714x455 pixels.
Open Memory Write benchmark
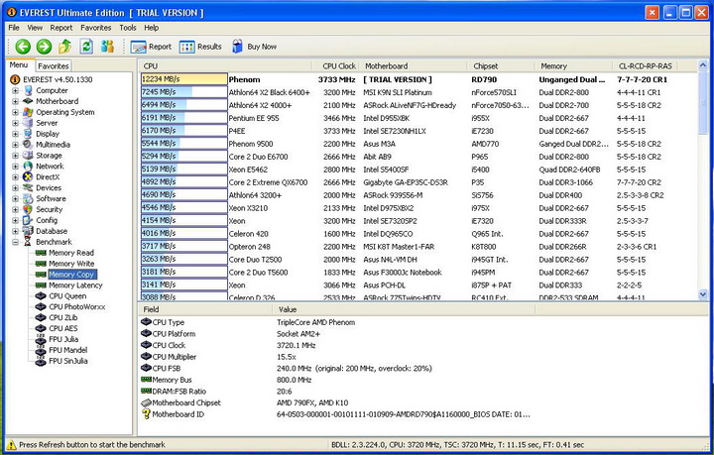click(71, 264)
